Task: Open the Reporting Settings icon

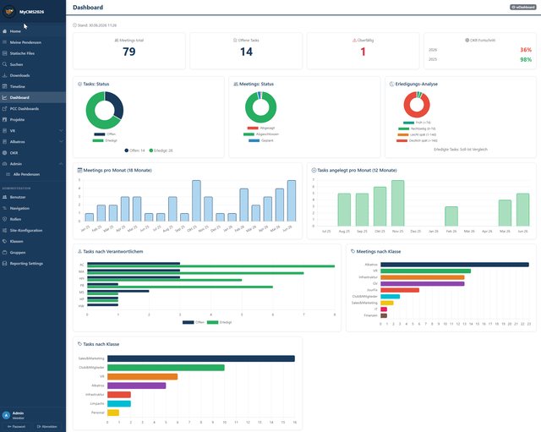Action: (4, 263)
